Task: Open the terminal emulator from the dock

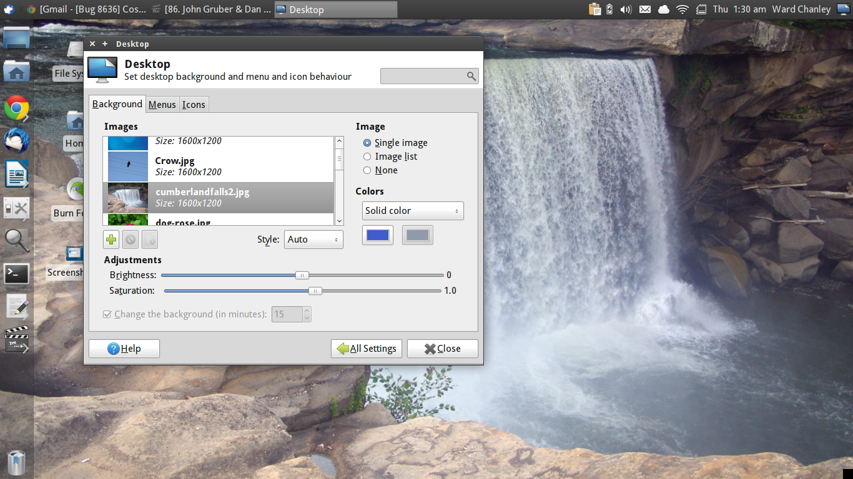Action: coord(16,273)
